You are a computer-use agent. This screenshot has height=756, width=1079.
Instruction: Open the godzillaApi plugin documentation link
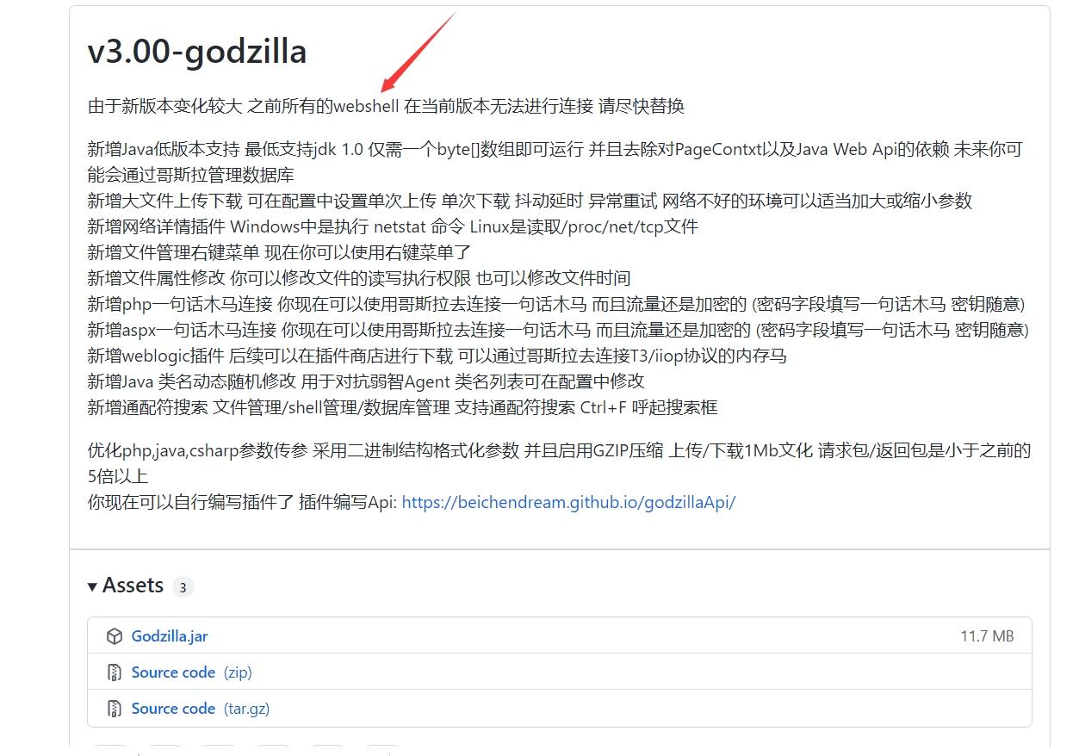pos(568,502)
